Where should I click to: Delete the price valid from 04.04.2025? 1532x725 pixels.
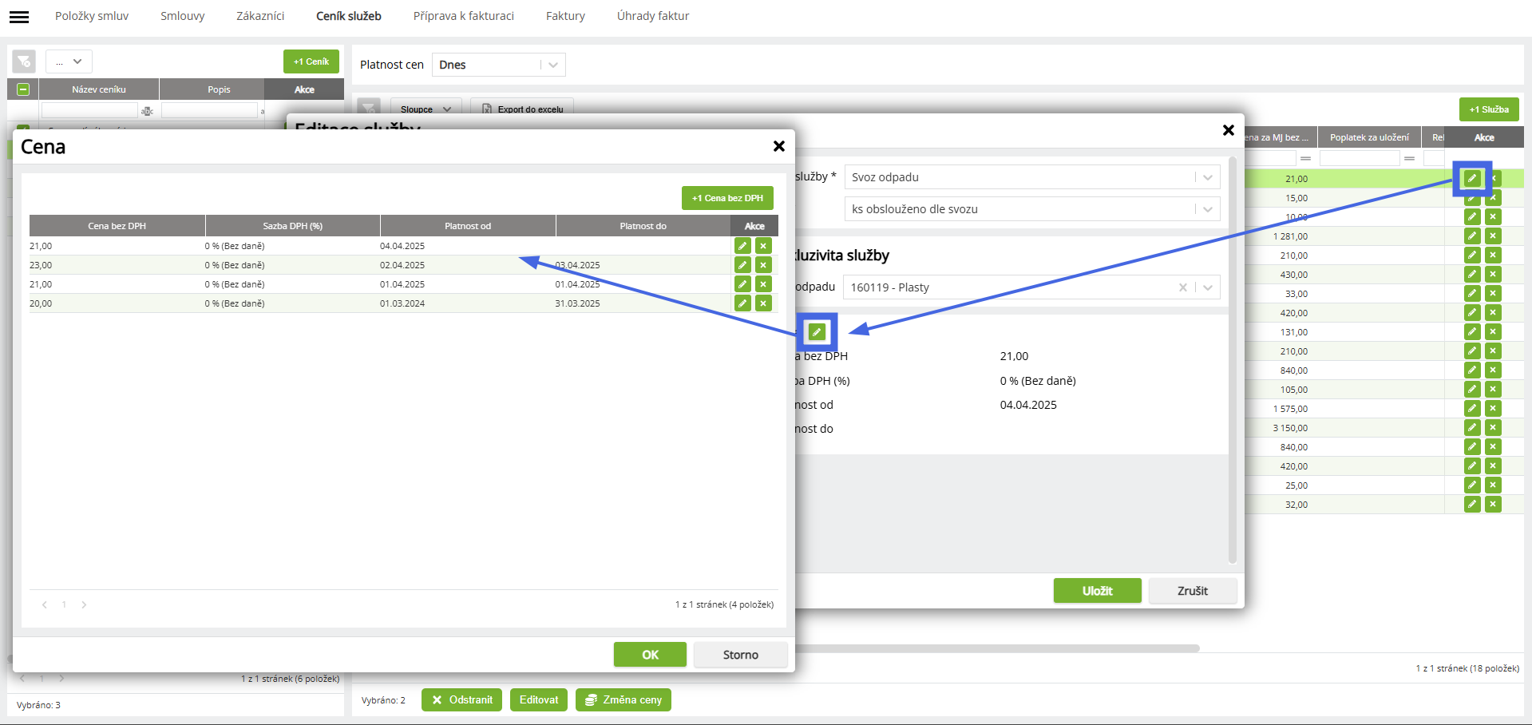763,246
